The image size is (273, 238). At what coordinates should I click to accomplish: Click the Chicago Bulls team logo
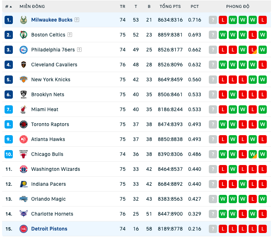tap(24, 154)
